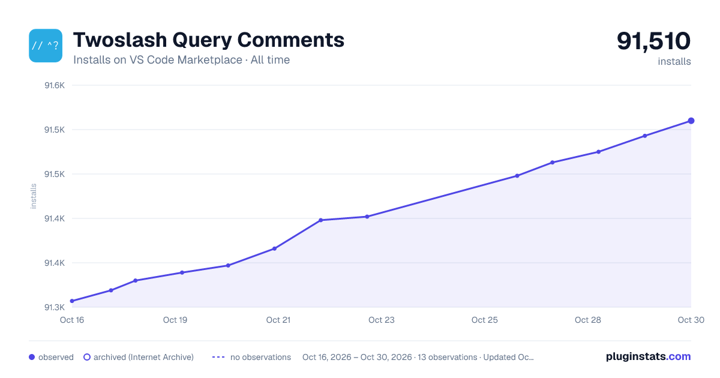Click the Oct 28 x-axis label
Viewport: 720px width, 378px height.
(588, 320)
